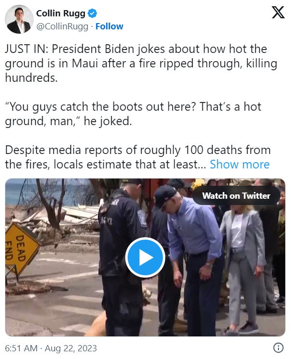Screen dimensions: 291x359
Task: Open the 6:51 AM timestamp link
Action: [x=21, y=348]
